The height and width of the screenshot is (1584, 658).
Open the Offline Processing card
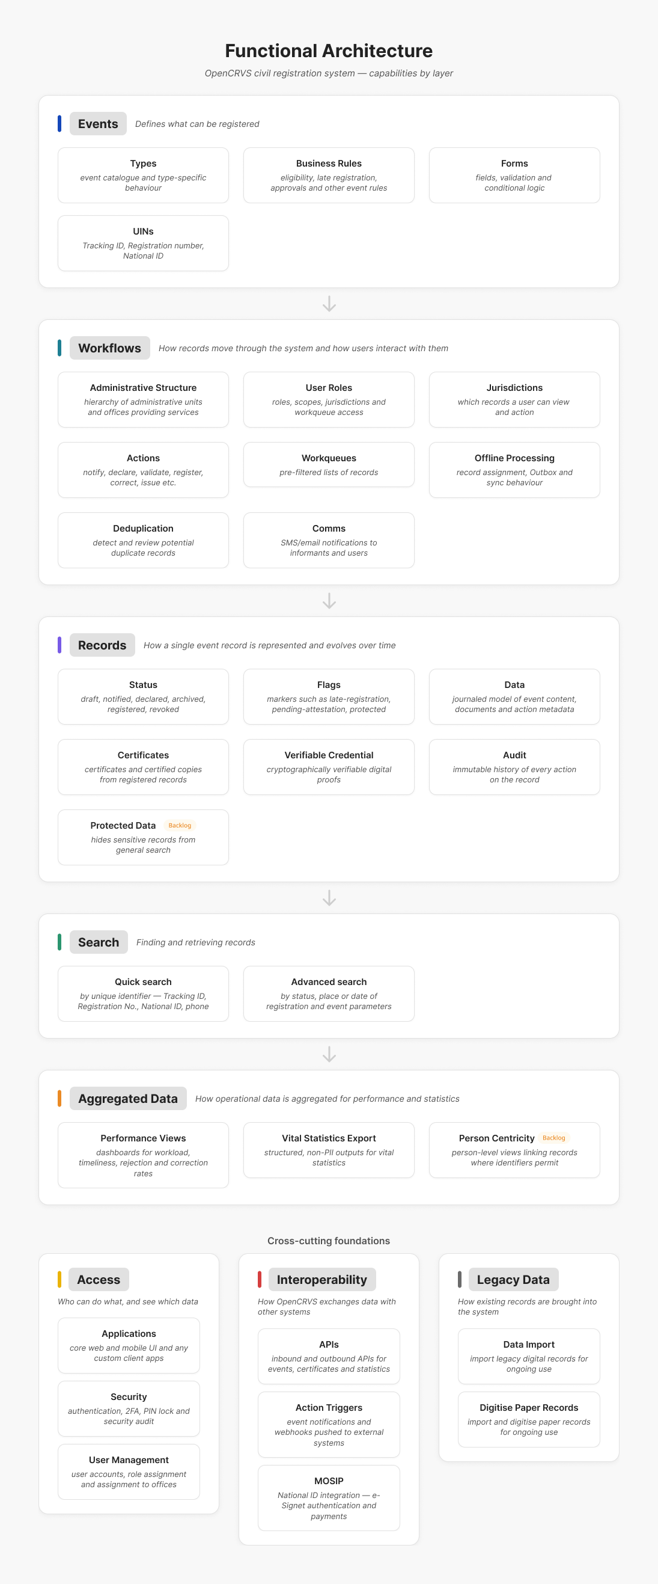pyautogui.click(x=514, y=470)
